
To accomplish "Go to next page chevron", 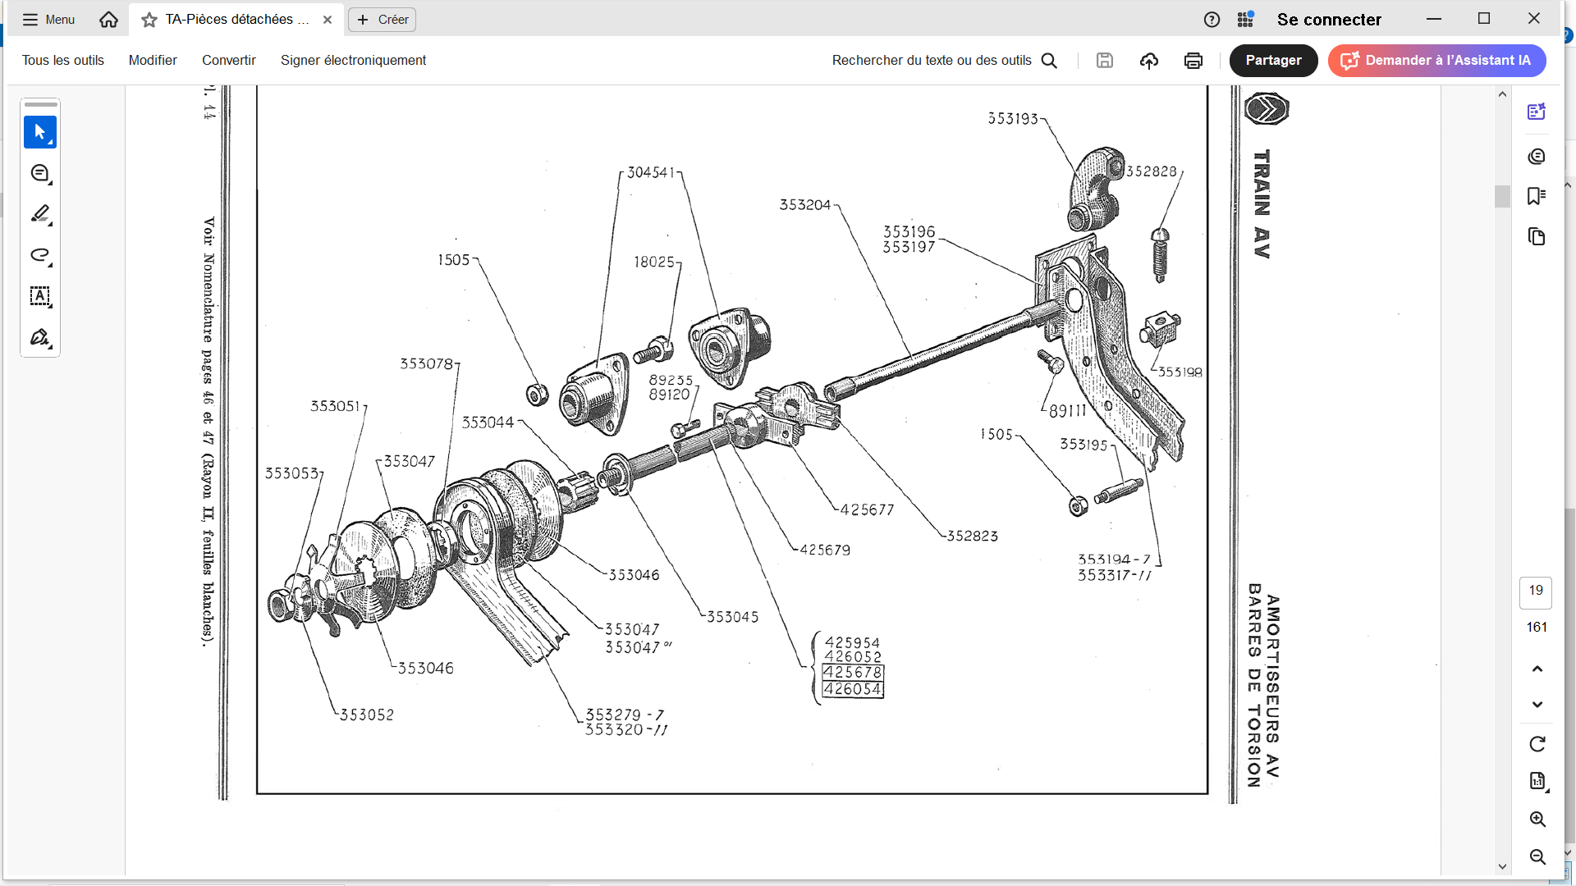I will [1537, 705].
